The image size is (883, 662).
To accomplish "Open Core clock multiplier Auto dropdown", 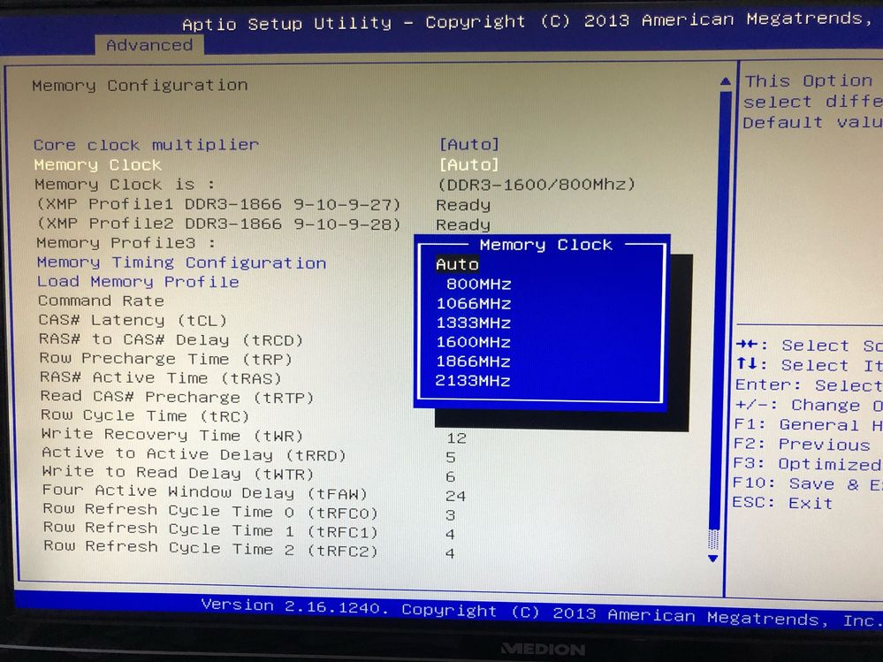I will (468, 144).
